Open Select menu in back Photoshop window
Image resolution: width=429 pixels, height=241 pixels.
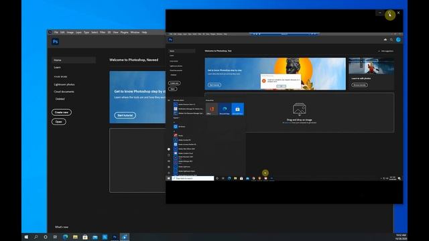click(x=95, y=32)
